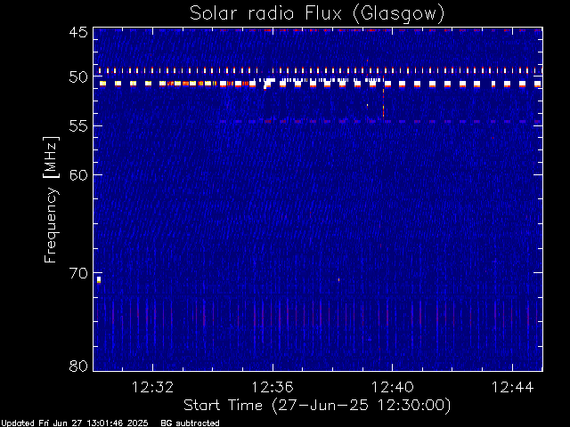Image resolution: width=570 pixels, height=427 pixels.
Task: Click the 50 frequency tick label
Action: click(x=78, y=77)
